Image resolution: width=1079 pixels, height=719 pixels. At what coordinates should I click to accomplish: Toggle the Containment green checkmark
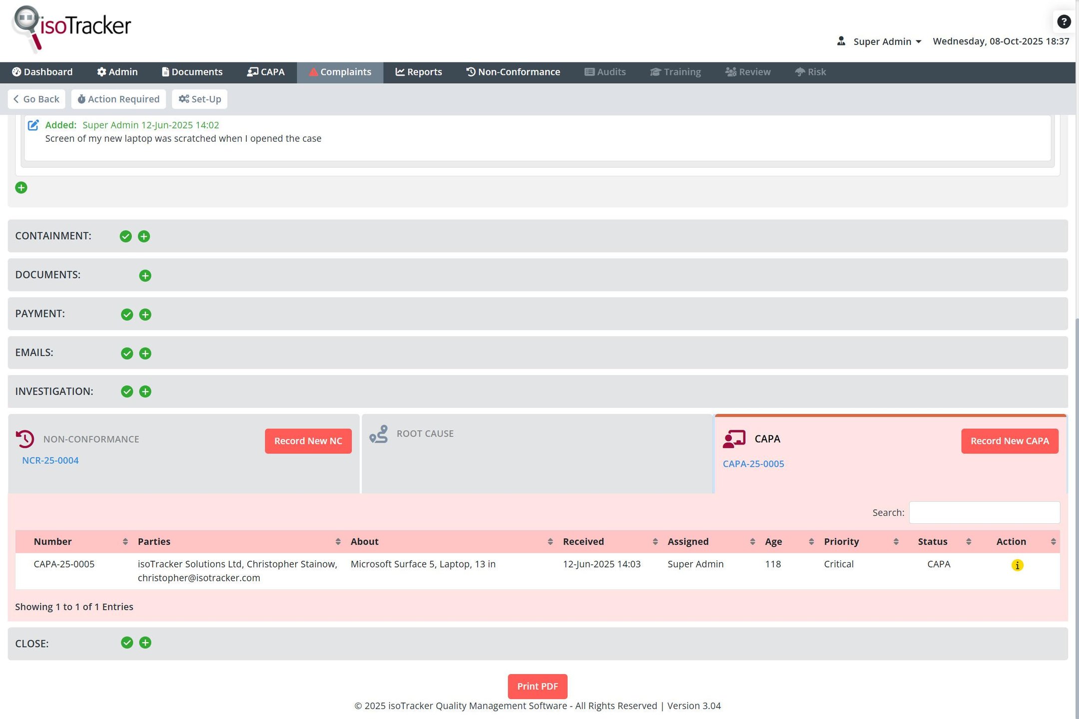tap(125, 237)
